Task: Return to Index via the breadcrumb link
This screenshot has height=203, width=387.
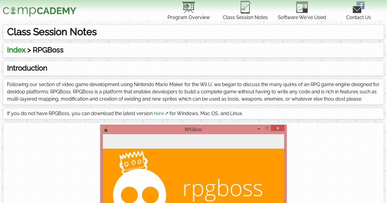Action: click(x=16, y=50)
